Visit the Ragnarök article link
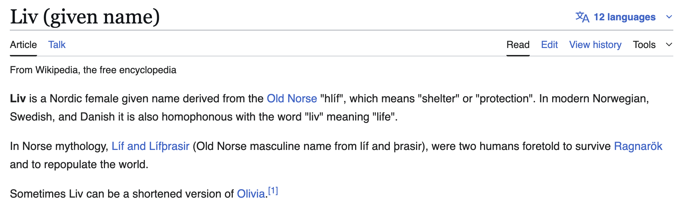 click(x=638, y=146)
